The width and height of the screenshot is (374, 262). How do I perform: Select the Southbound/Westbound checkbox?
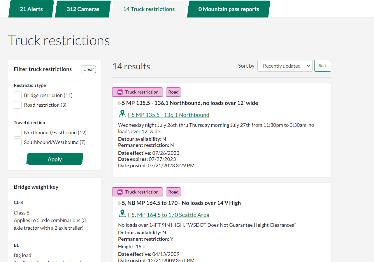(x=18, y=142)
